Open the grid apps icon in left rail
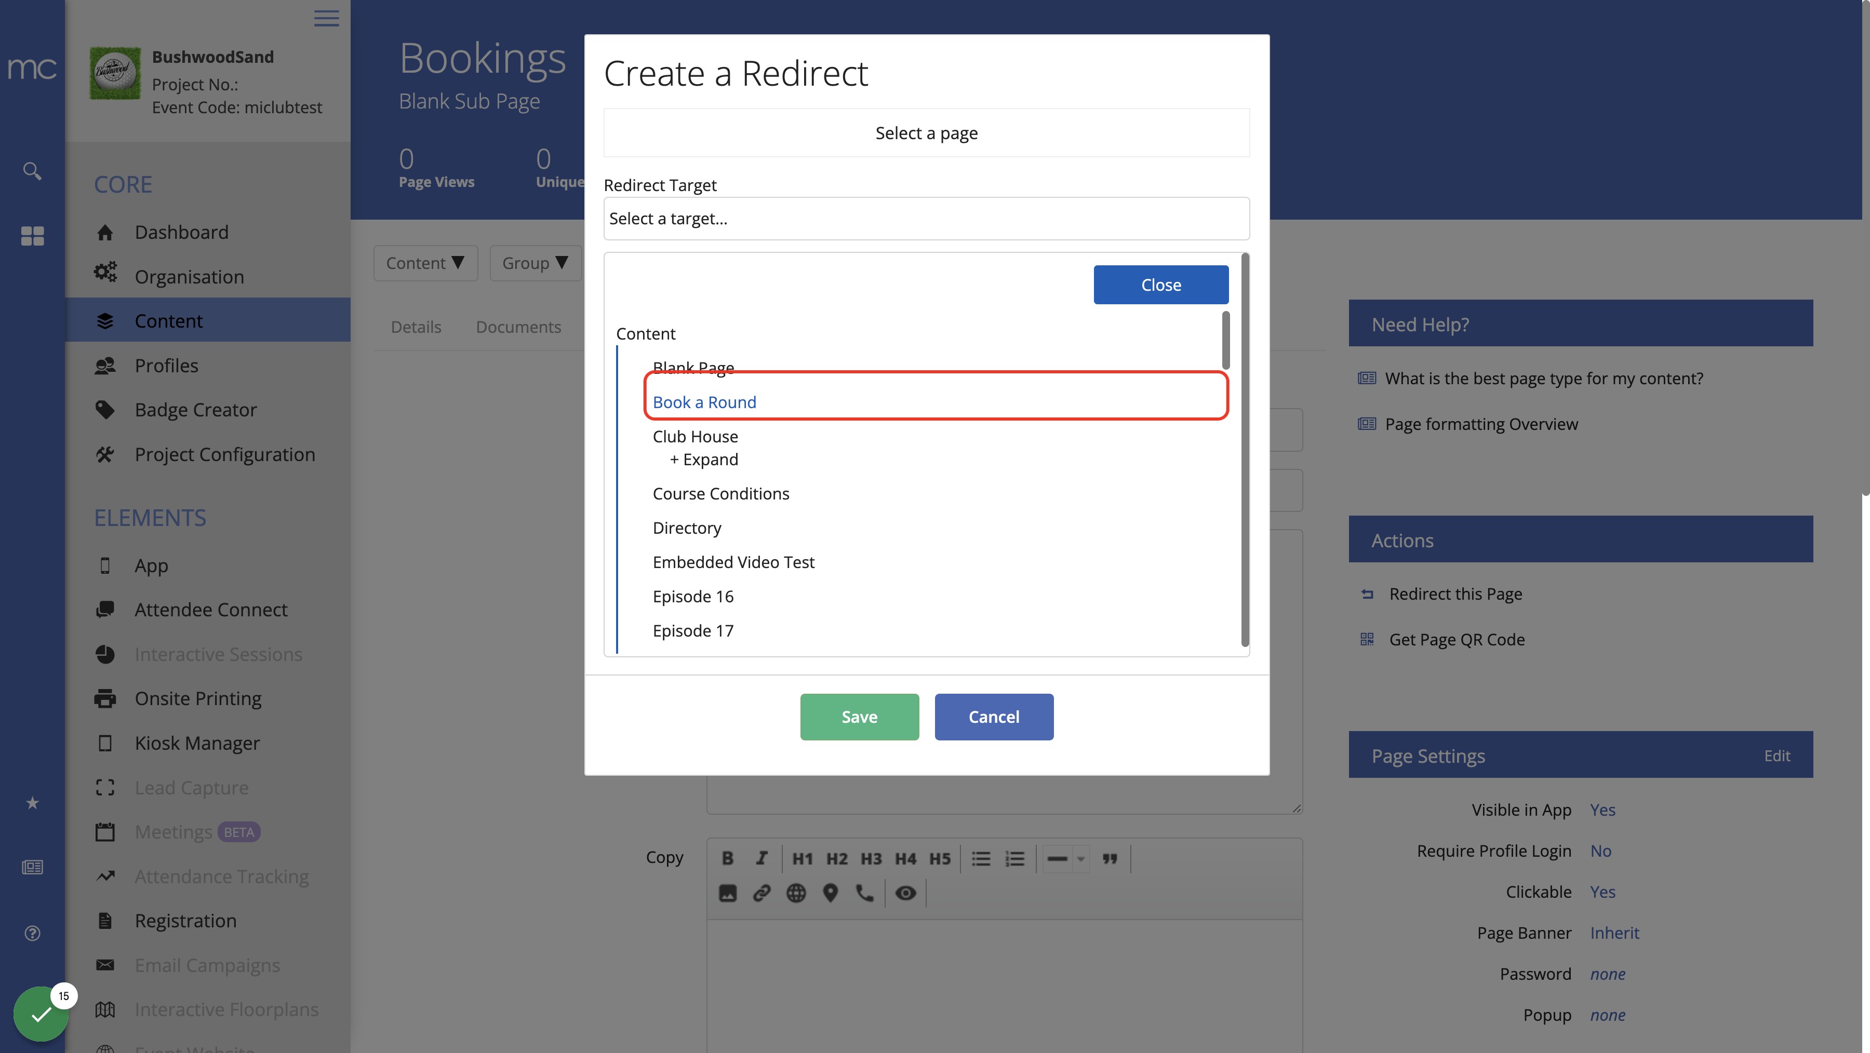Screen dimensions: 1870x1053 (x=32, y=236)
